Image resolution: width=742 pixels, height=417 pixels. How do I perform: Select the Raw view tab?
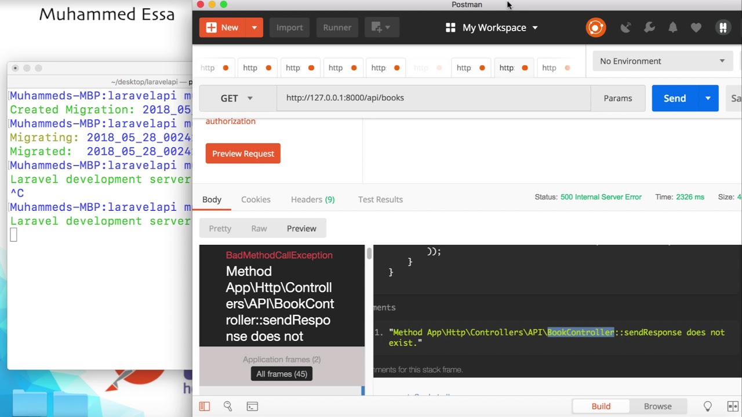pos(259,228)
